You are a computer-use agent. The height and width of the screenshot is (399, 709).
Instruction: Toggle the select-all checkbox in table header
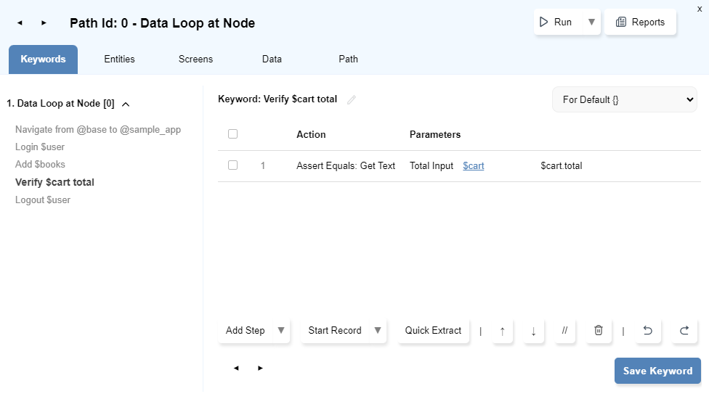[x=233, y=134]
